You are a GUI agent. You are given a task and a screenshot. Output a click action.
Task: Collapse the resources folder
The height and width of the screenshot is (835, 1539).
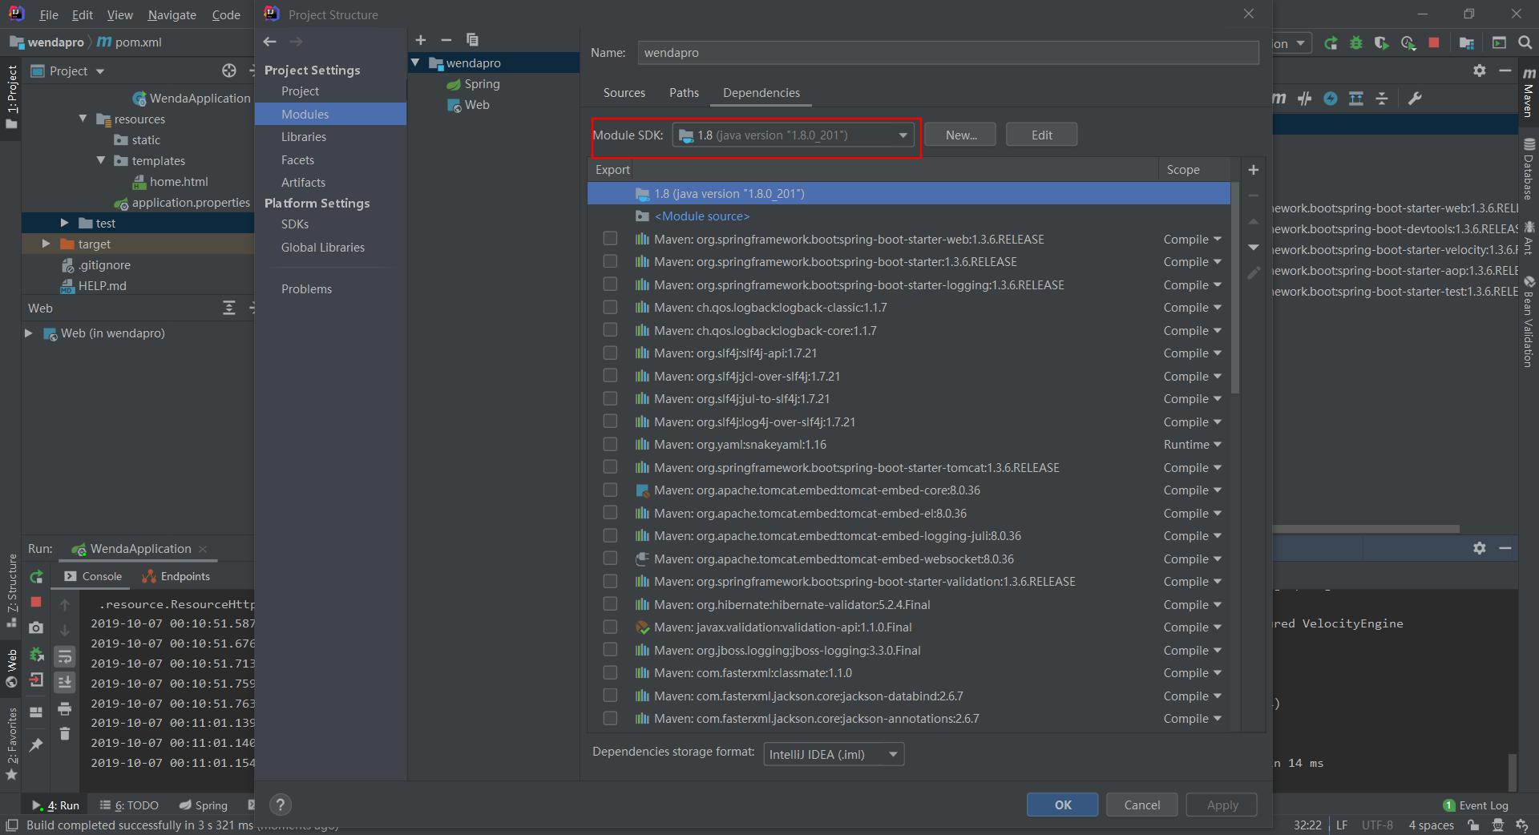pos(83,119)
